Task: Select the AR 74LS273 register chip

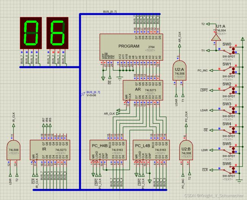Action: [143, 90]
